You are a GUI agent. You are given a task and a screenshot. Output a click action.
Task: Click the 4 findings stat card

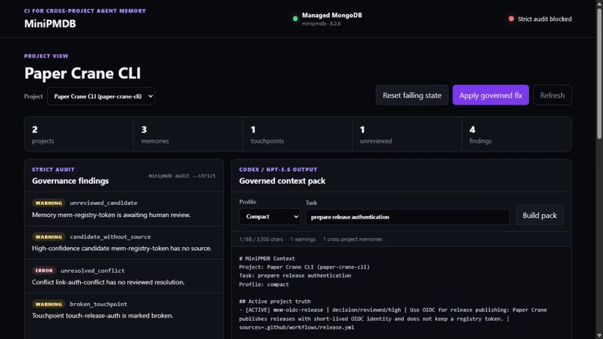click(516, 134)
